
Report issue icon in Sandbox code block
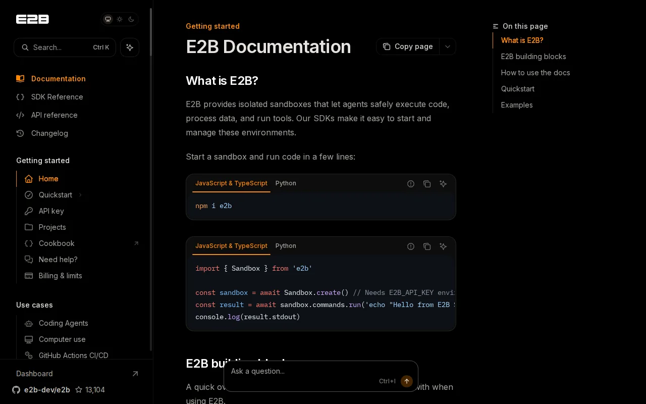click(411, 246)
